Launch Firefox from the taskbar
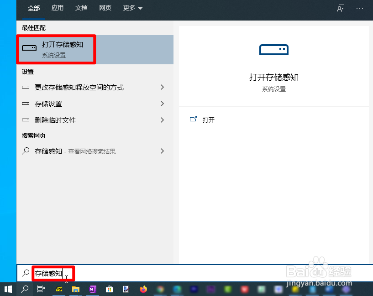373x296 pixels. pos(144,289)
